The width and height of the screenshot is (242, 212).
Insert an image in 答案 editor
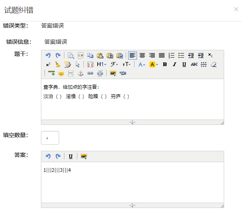tap(84, 156)
